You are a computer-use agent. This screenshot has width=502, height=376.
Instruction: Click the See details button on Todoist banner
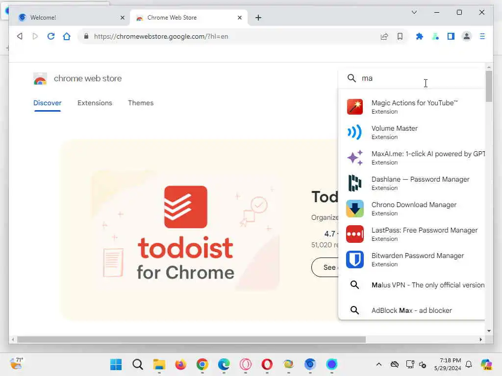[325, 267]
